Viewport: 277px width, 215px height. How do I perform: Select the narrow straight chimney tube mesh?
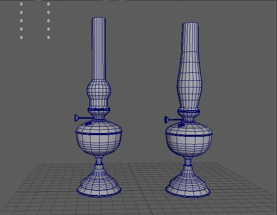(99, 49)
